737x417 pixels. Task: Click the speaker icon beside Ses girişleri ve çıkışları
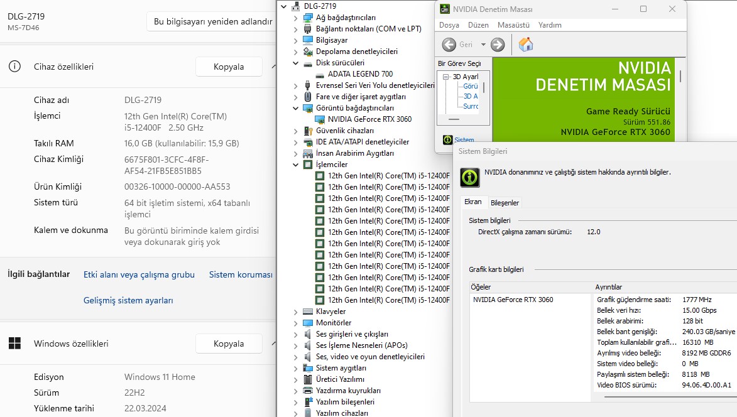coord(308,334)
